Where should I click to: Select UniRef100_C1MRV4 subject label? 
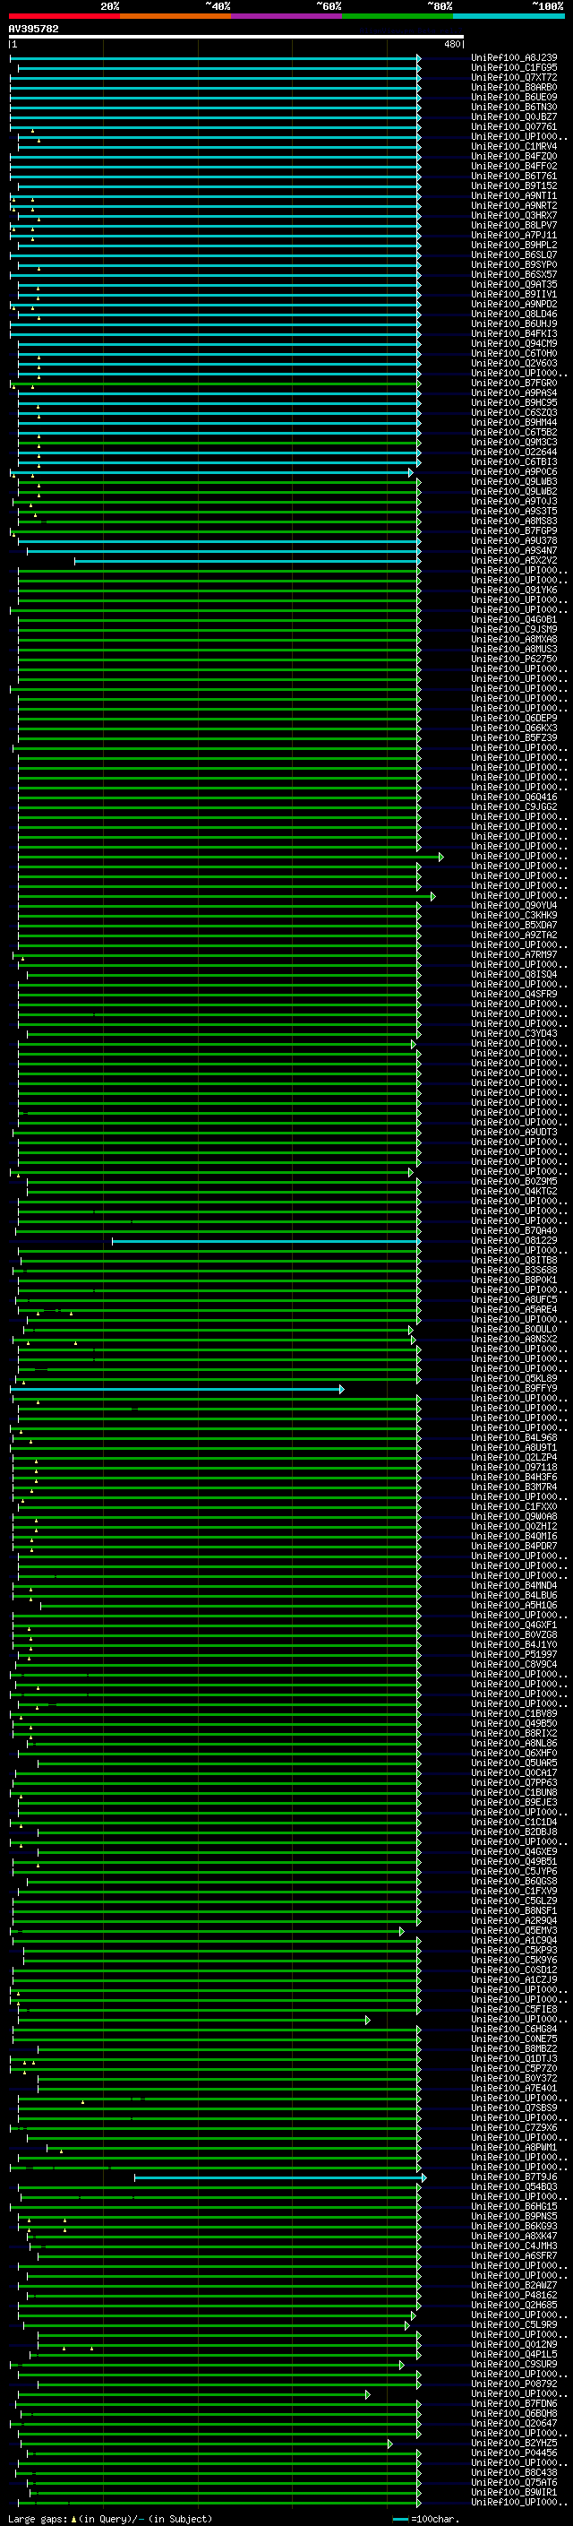pos(514,146)
